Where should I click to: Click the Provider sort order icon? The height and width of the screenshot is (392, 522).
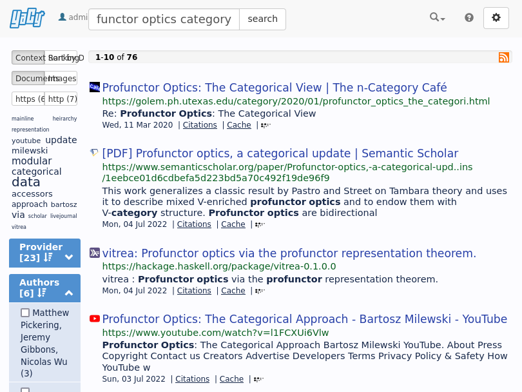click(48, 257)
